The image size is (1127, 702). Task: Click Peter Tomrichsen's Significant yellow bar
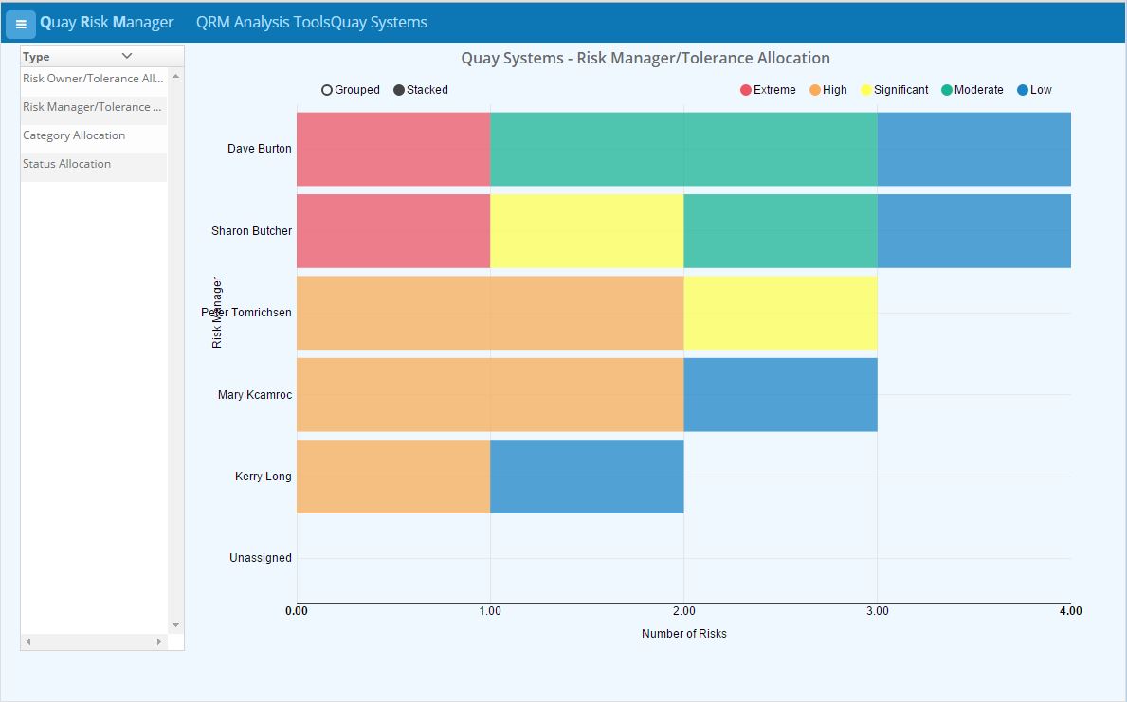click(x=781, y=313)
